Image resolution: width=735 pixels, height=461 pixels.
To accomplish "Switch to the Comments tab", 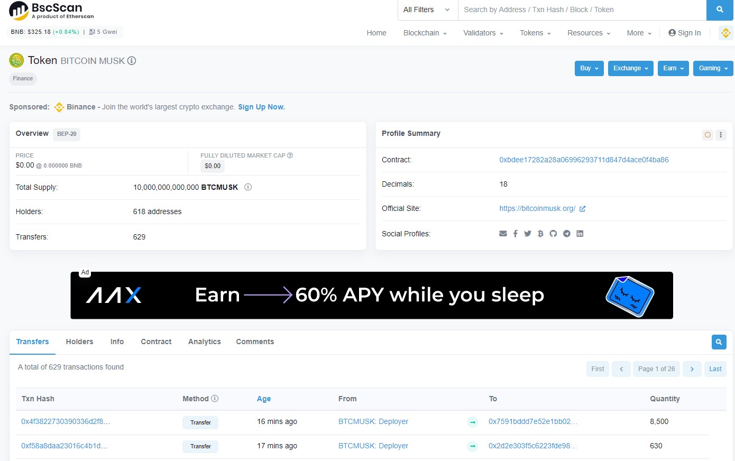I will tap(255, 342).
